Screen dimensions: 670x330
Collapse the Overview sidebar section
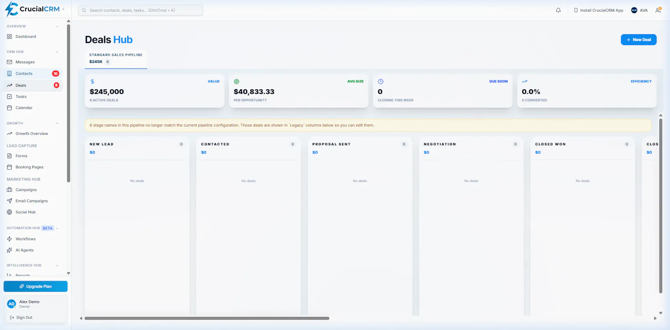pos(57,26)
